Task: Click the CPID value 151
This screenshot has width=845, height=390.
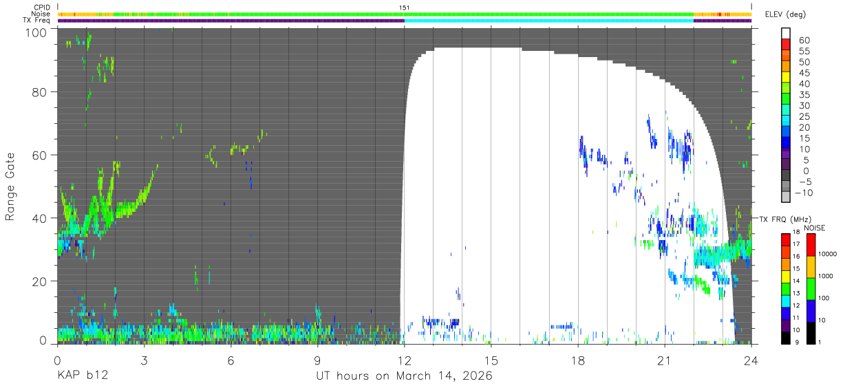Action: coord(404,8)
